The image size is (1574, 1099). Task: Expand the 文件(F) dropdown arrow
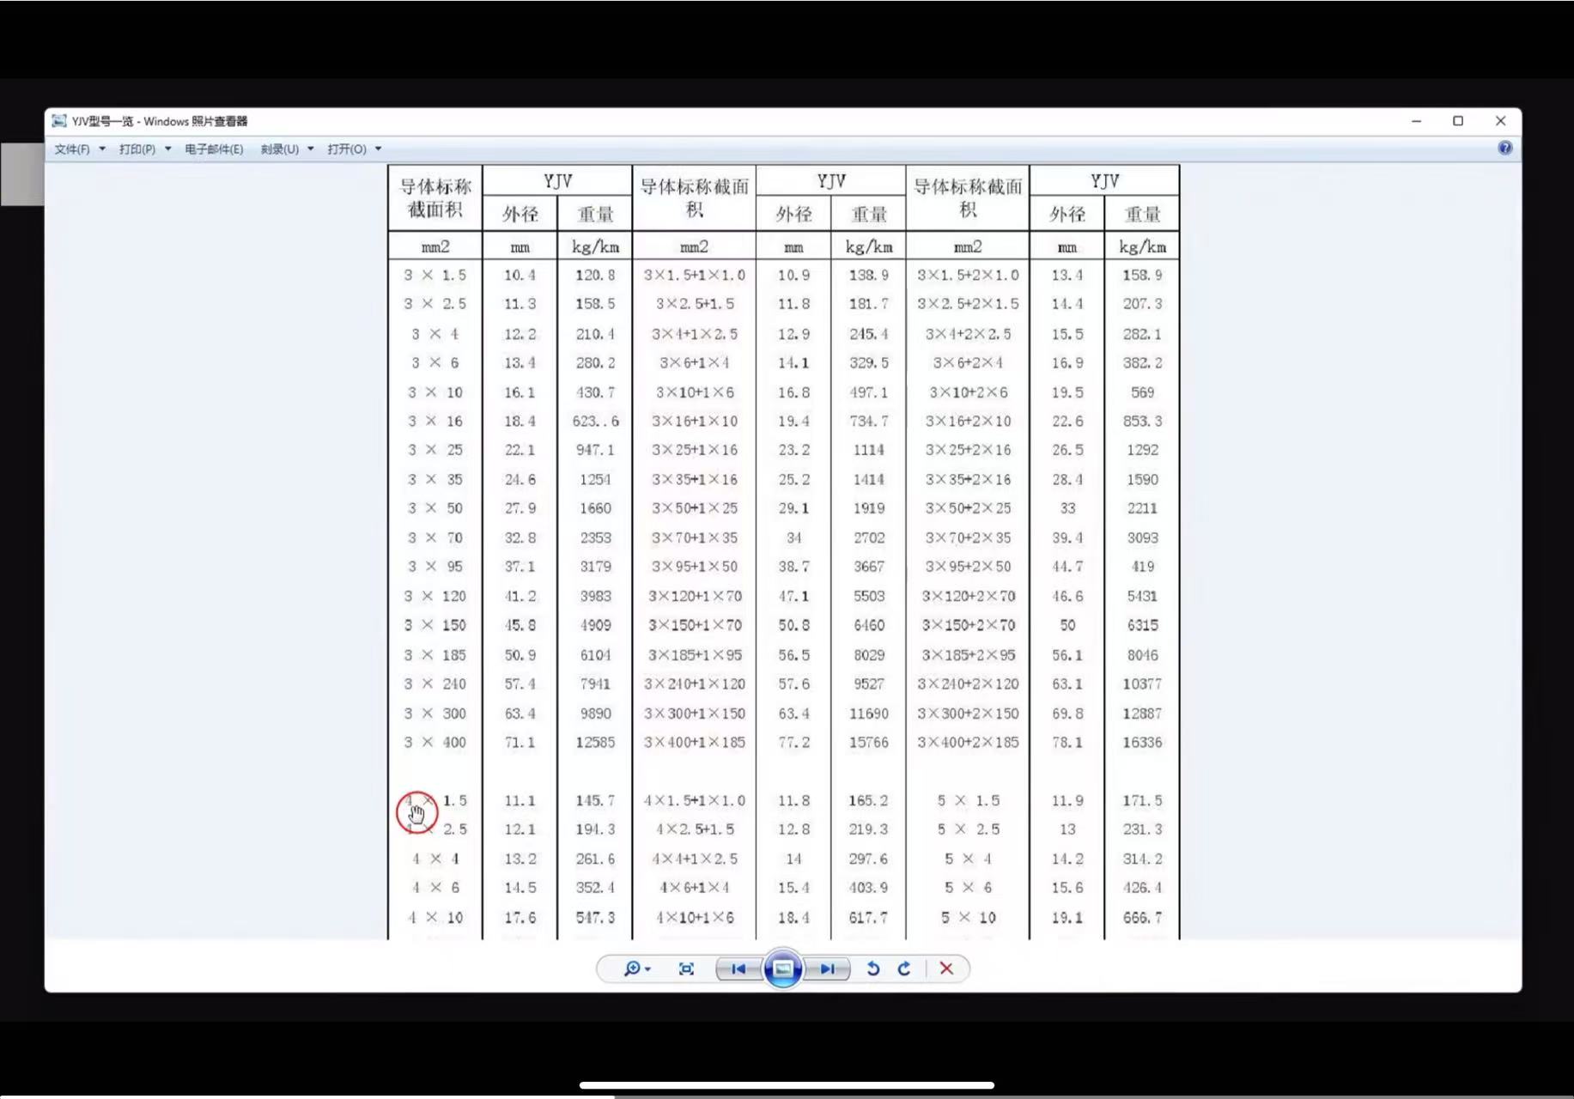tap(102, 149)
